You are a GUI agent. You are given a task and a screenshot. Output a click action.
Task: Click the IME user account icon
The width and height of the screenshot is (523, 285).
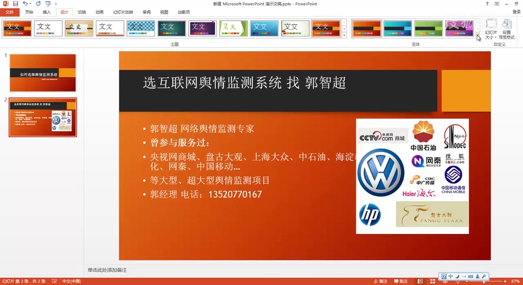click(477, 276)
